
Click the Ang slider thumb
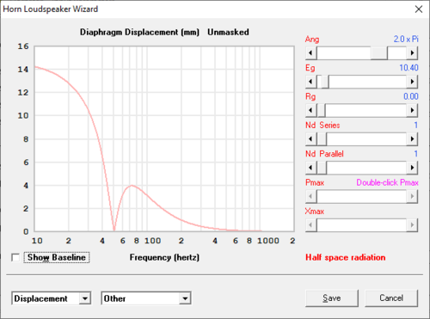click(379, 53)
